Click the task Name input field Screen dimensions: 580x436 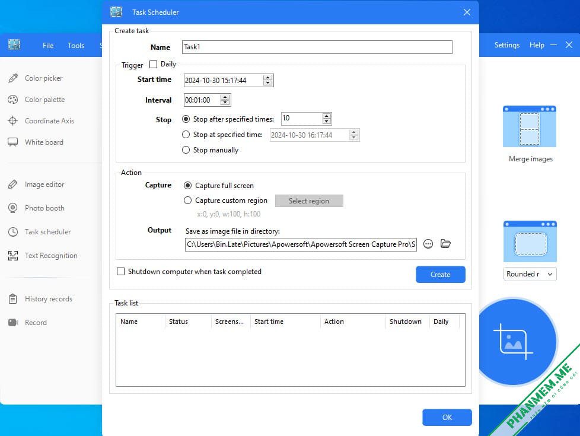click(x=317, y=47)
